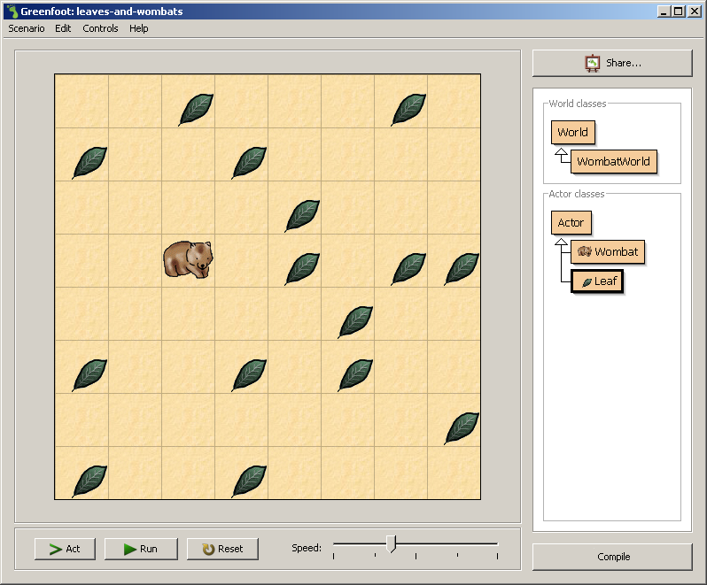This screenshot has height=585, width=707.
Task: Click the fourth-row leaf in seventh column
Action: pyautogui.click(x=408, y=269)
